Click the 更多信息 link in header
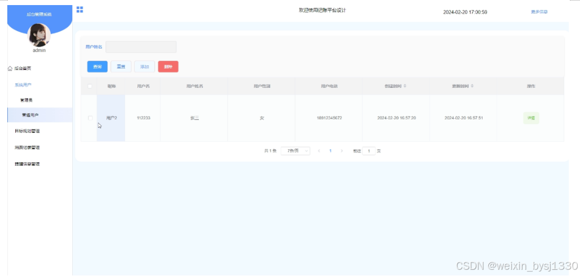This screenshot has width=580, height=276. click(x=539, y=12)
